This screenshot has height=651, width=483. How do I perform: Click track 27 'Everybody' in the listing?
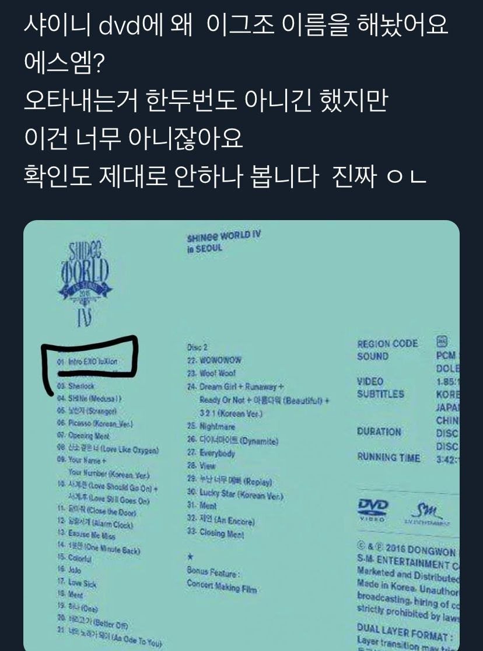pos(211,453)
